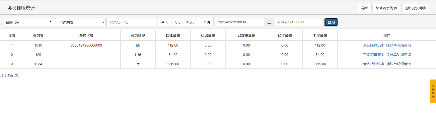Click the end date field 2026-03-13

[299, 22]
